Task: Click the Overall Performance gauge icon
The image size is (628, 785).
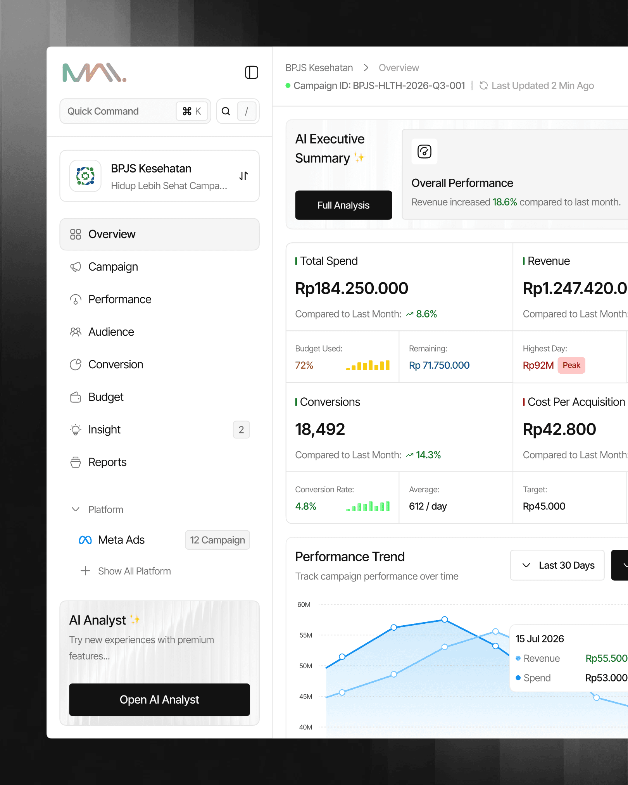Action: (424, 152)
